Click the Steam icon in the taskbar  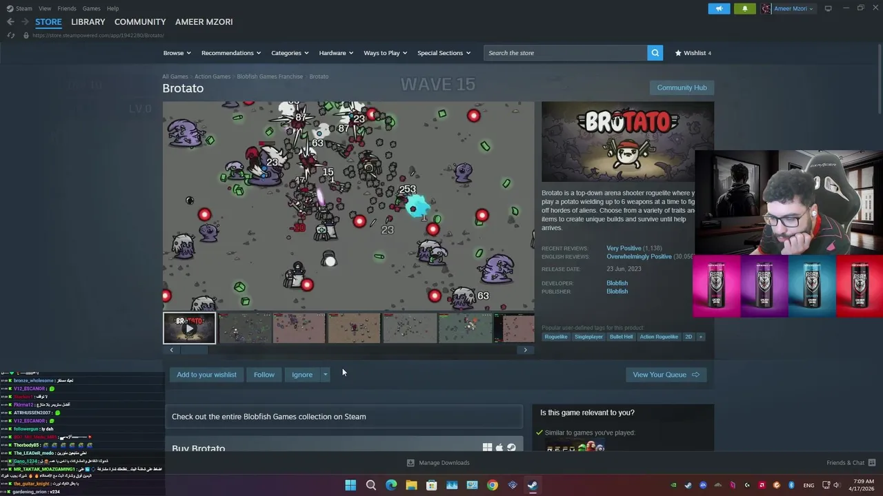533,485
